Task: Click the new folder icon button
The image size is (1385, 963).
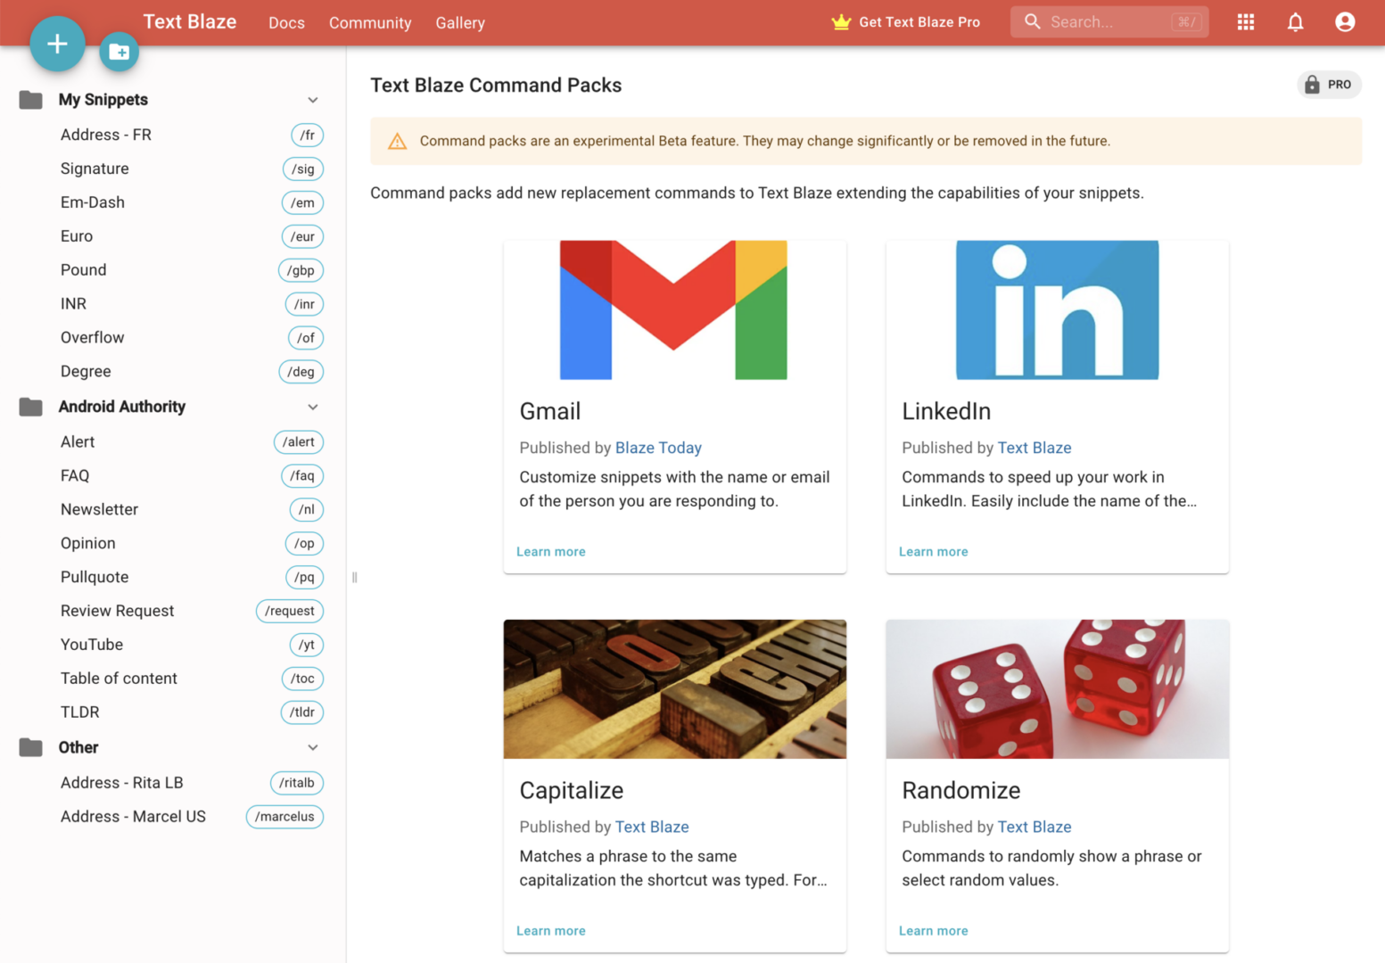Action: click(120, 53)
